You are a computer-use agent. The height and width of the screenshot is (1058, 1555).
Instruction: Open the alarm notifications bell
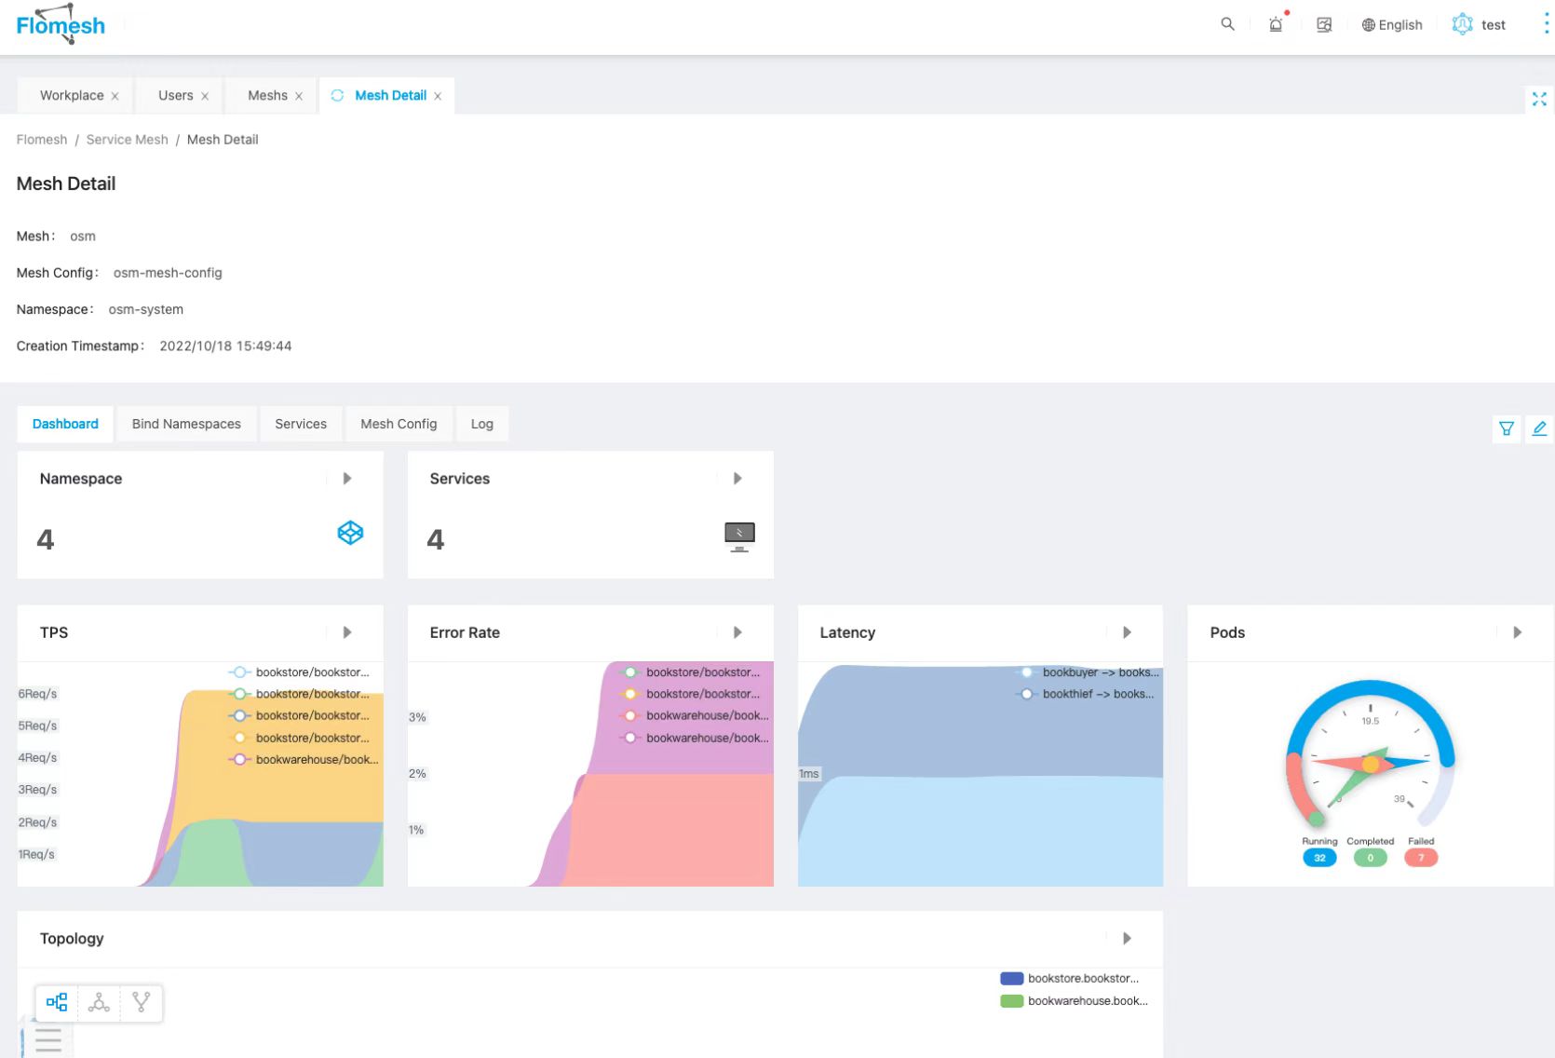1276,24
